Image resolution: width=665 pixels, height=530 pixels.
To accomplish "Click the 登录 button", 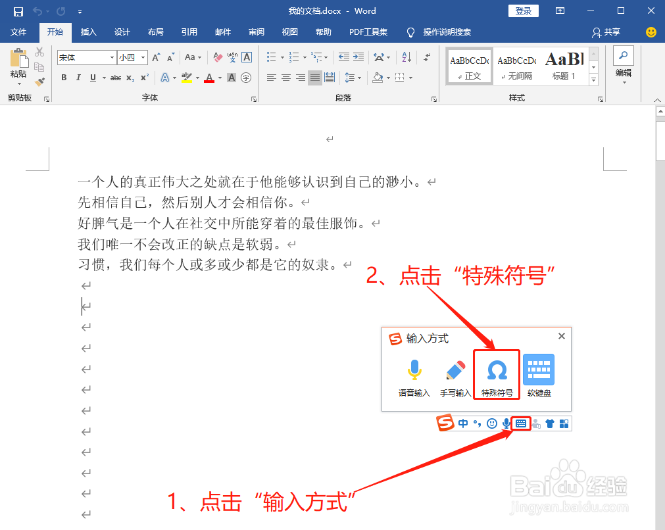I will (x=523, y=11).
